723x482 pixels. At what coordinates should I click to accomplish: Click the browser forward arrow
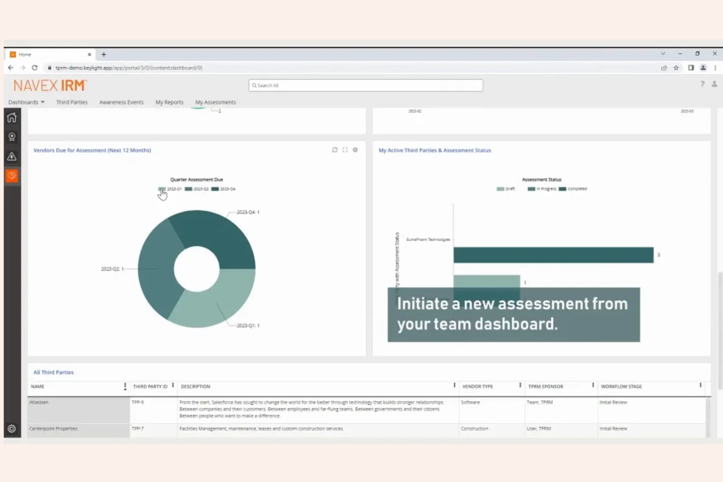click(x=22, y=68)
